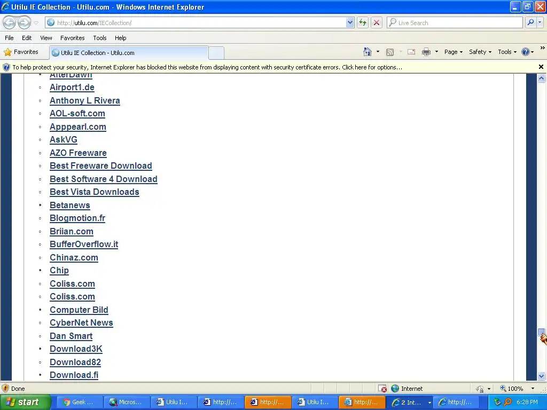Open the Dan Smart link
Image resolution: width=547 pixels, height=410 pixels.
(71, 336)
